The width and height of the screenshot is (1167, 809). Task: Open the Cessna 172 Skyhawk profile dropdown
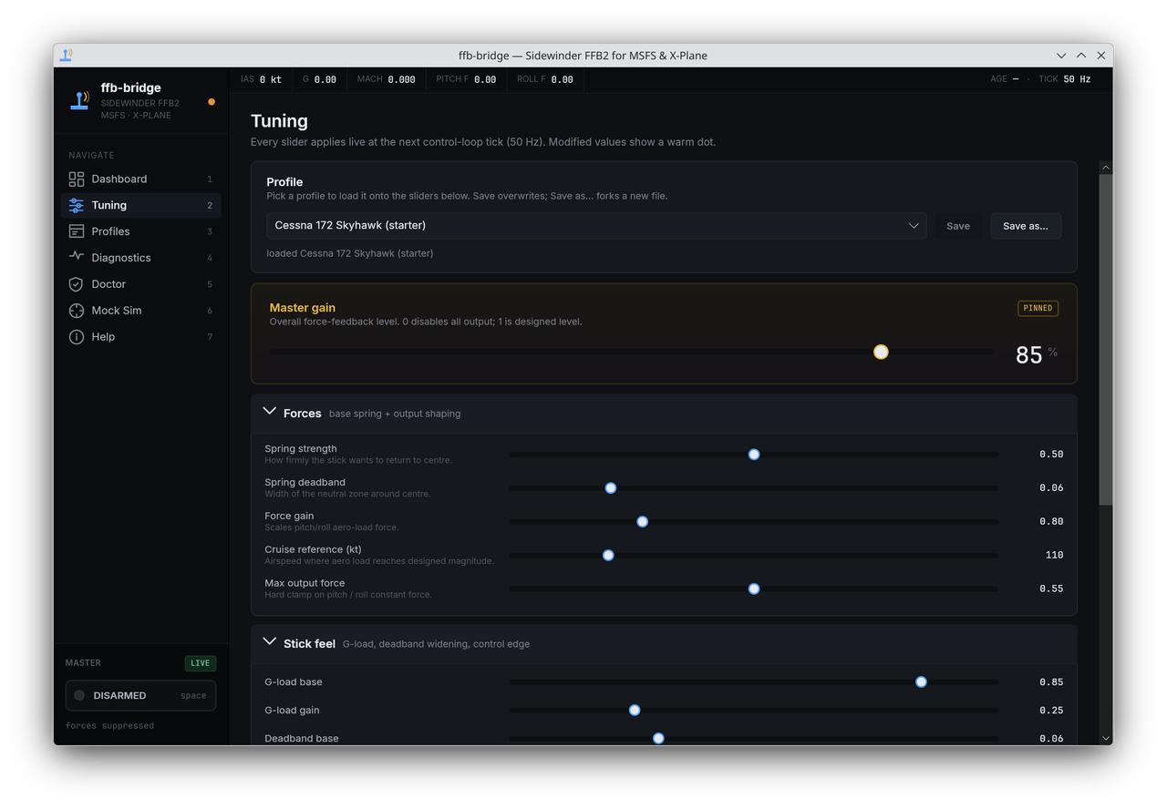point(596,226)
